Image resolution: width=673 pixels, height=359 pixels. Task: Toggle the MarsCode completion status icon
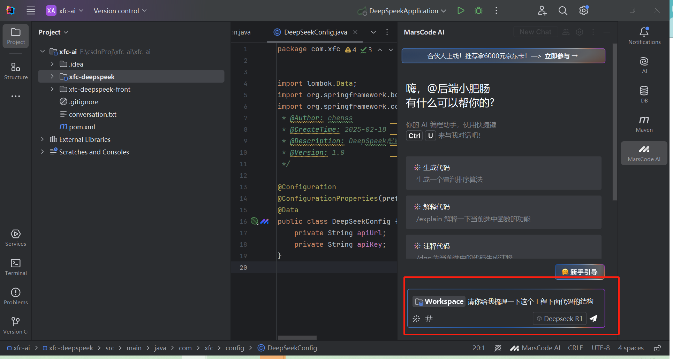click(498, 348)
